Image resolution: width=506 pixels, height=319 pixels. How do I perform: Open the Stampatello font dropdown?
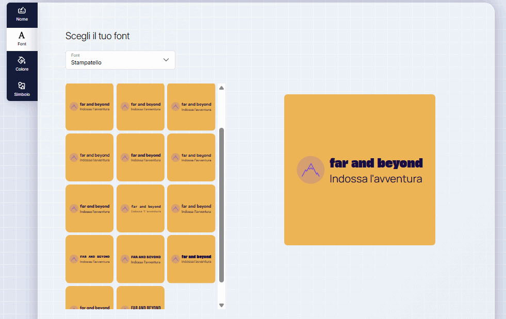(120, 60)
